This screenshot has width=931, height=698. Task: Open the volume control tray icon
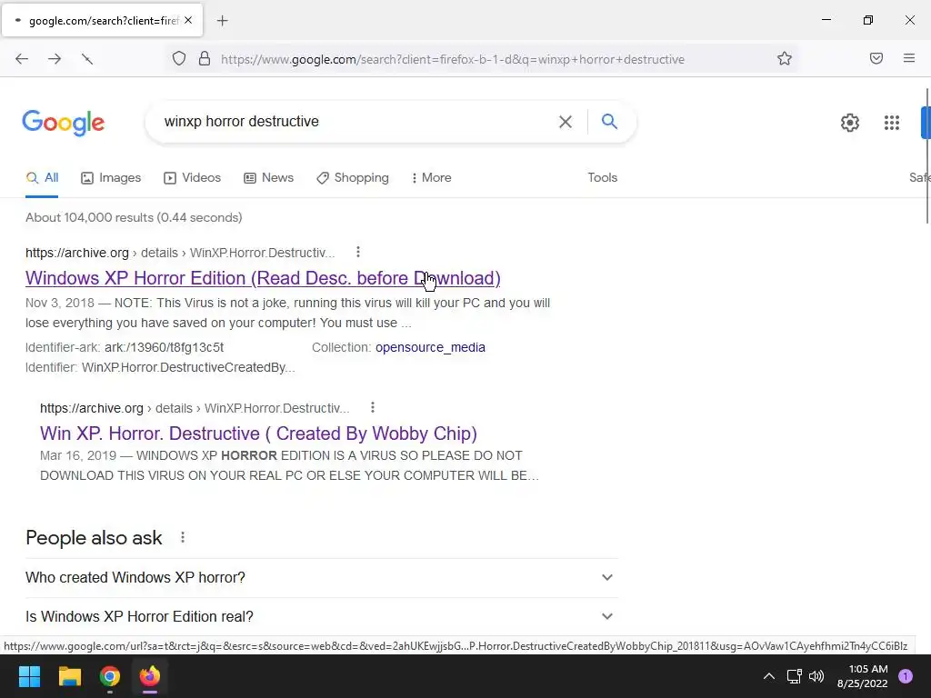point(816,676)
